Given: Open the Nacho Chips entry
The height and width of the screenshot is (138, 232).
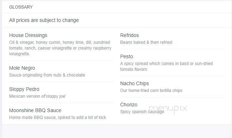Looking at the screenshot, I should point(135,83).
